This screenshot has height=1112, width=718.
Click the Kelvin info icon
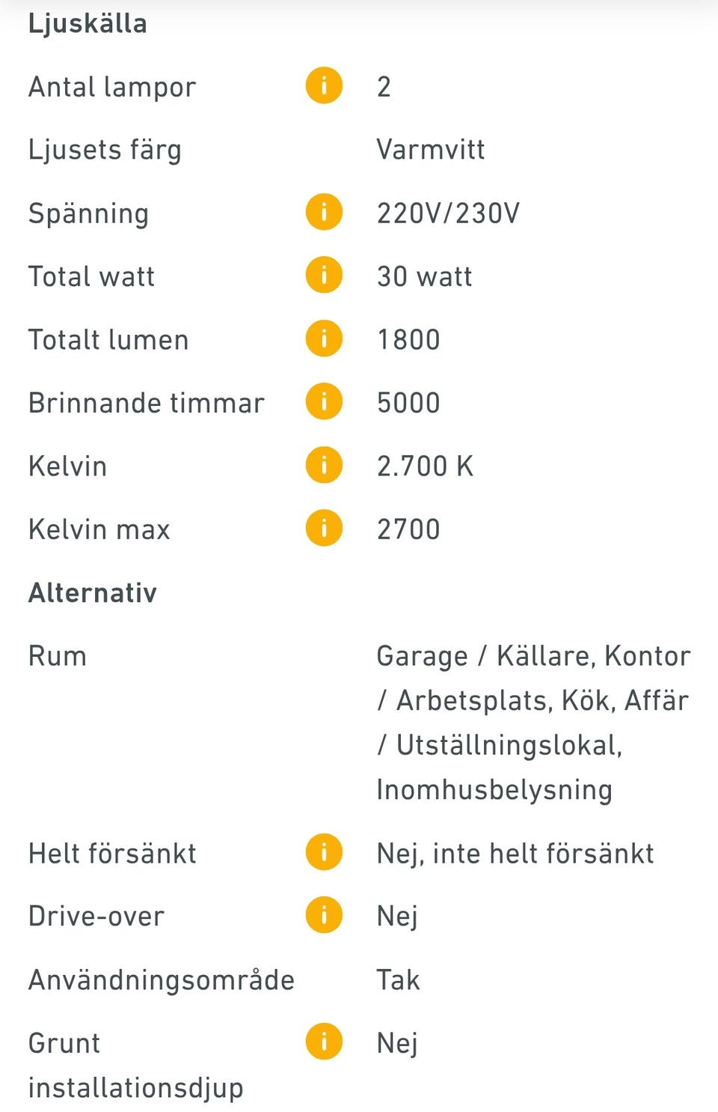pyautogui.click(x=322, y=465)
